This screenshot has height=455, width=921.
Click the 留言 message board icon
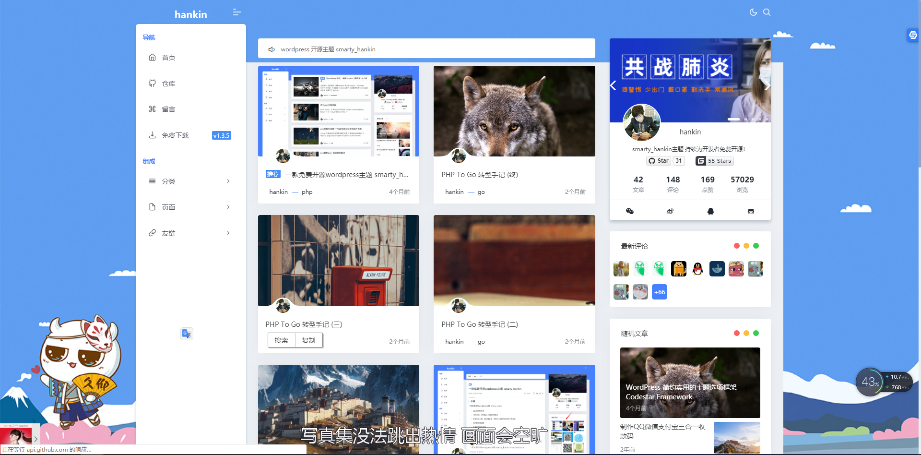[152, 109]
